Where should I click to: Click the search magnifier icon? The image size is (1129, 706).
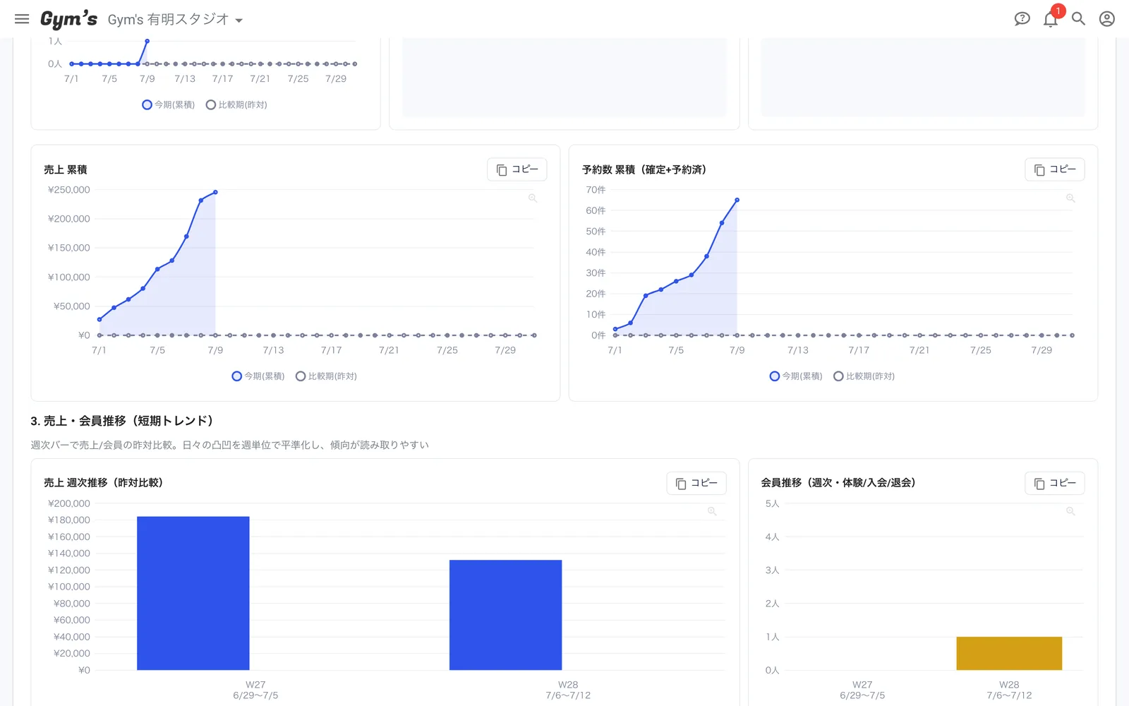(x=1078, y=19)
